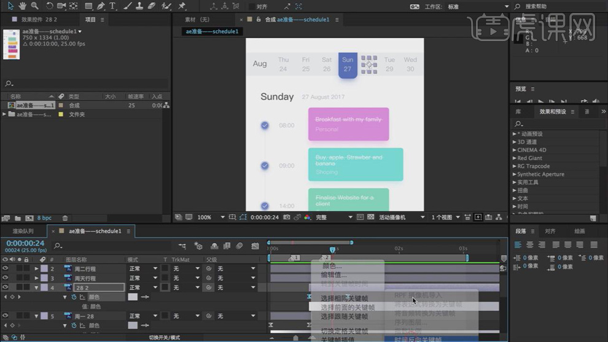Collapse layer 周一 28 properties

(36, 316)
